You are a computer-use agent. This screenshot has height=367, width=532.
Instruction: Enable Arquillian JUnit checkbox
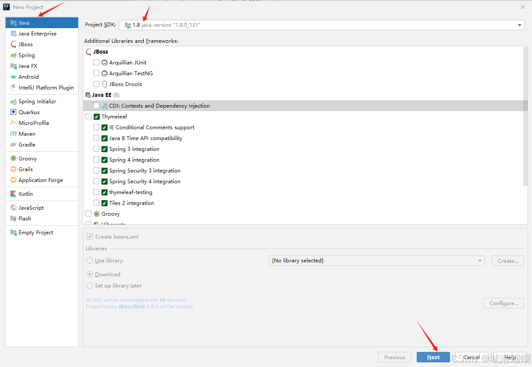point(96,62)
